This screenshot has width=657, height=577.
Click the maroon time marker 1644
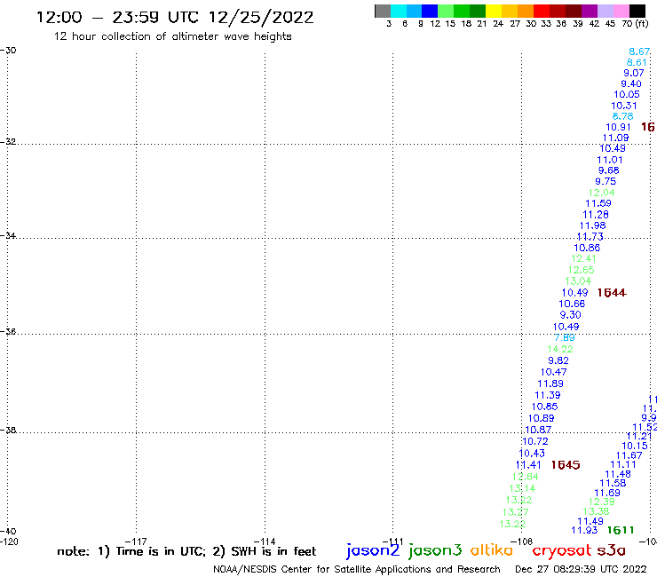(x=612, y=293)
